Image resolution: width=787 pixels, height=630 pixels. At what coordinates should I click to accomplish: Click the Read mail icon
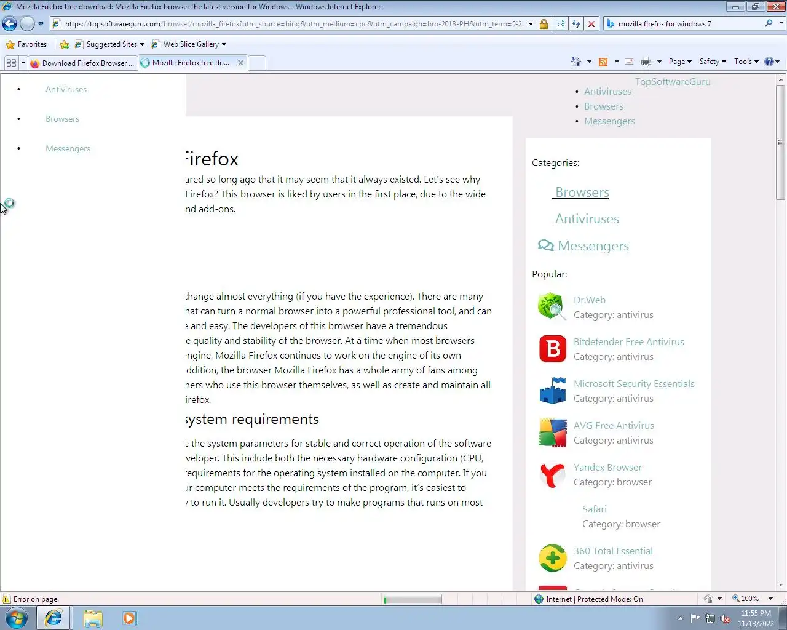pos(629,62)
